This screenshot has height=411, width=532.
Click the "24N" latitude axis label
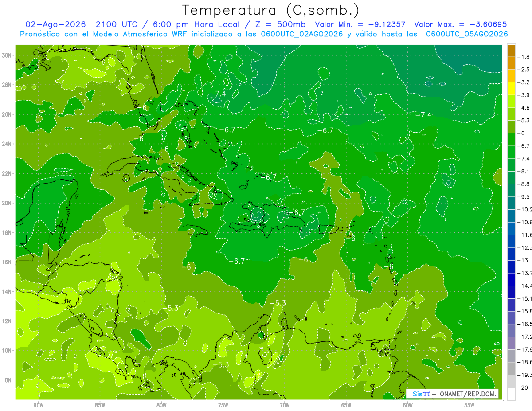point(7,144)
